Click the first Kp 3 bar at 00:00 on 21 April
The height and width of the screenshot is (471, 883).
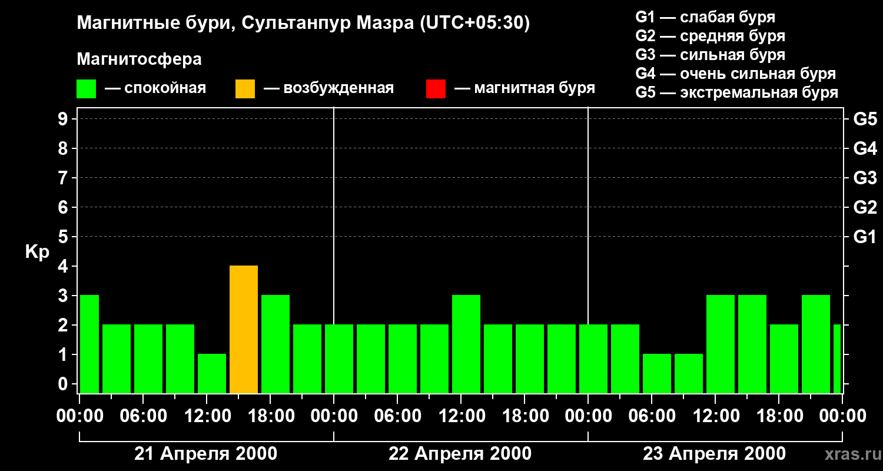click(x=89, y=344)
